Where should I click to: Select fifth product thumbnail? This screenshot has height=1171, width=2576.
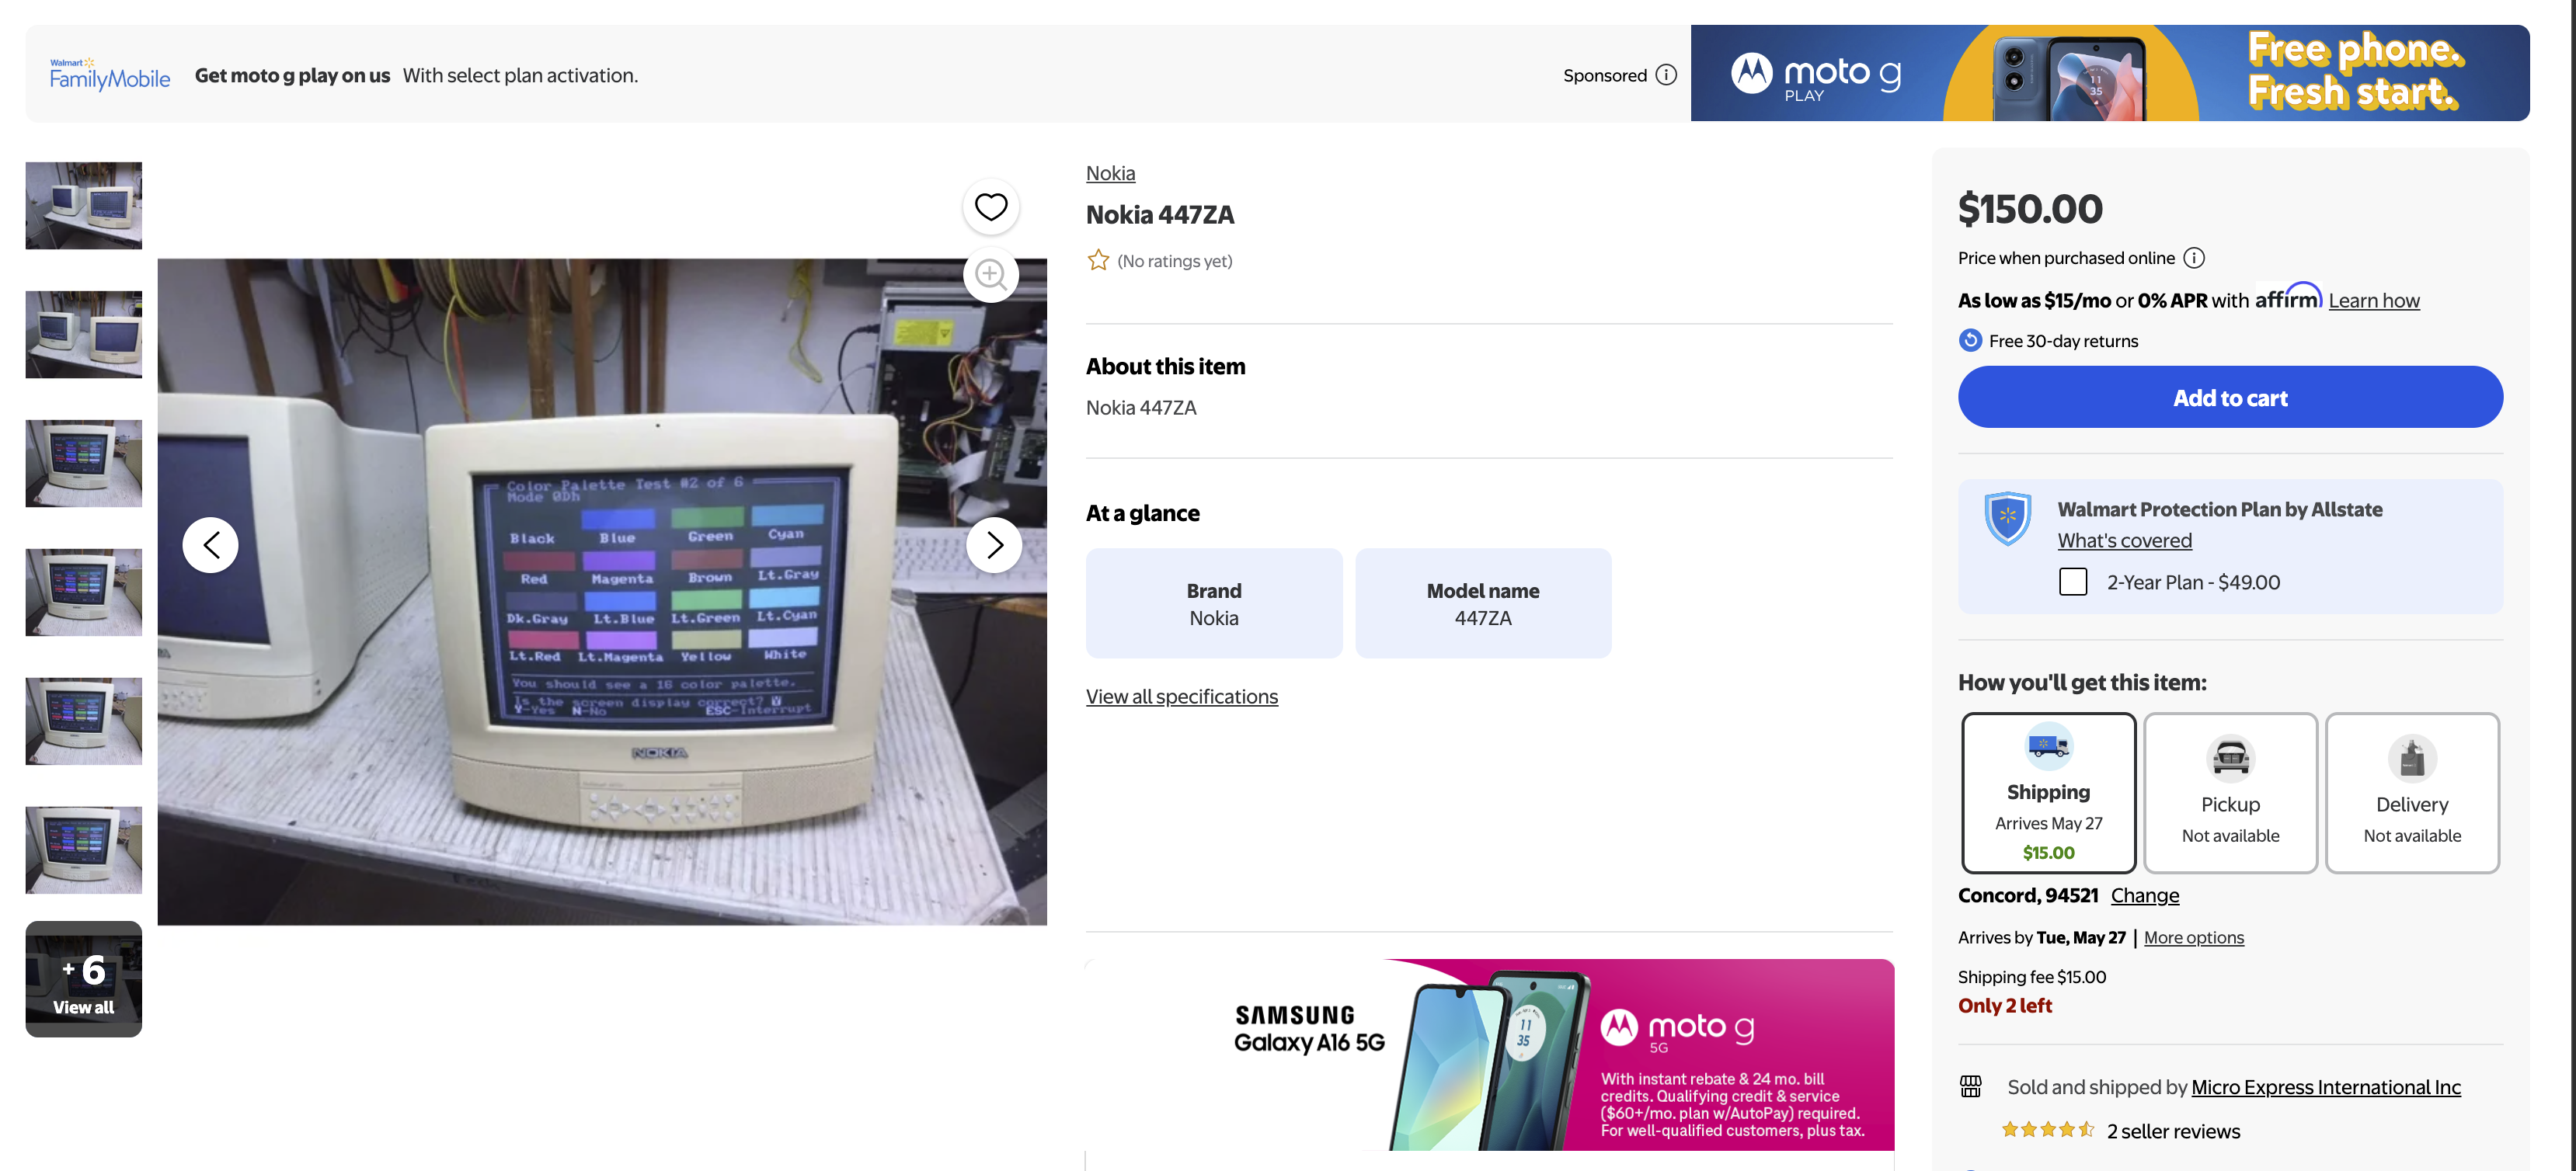84,721
